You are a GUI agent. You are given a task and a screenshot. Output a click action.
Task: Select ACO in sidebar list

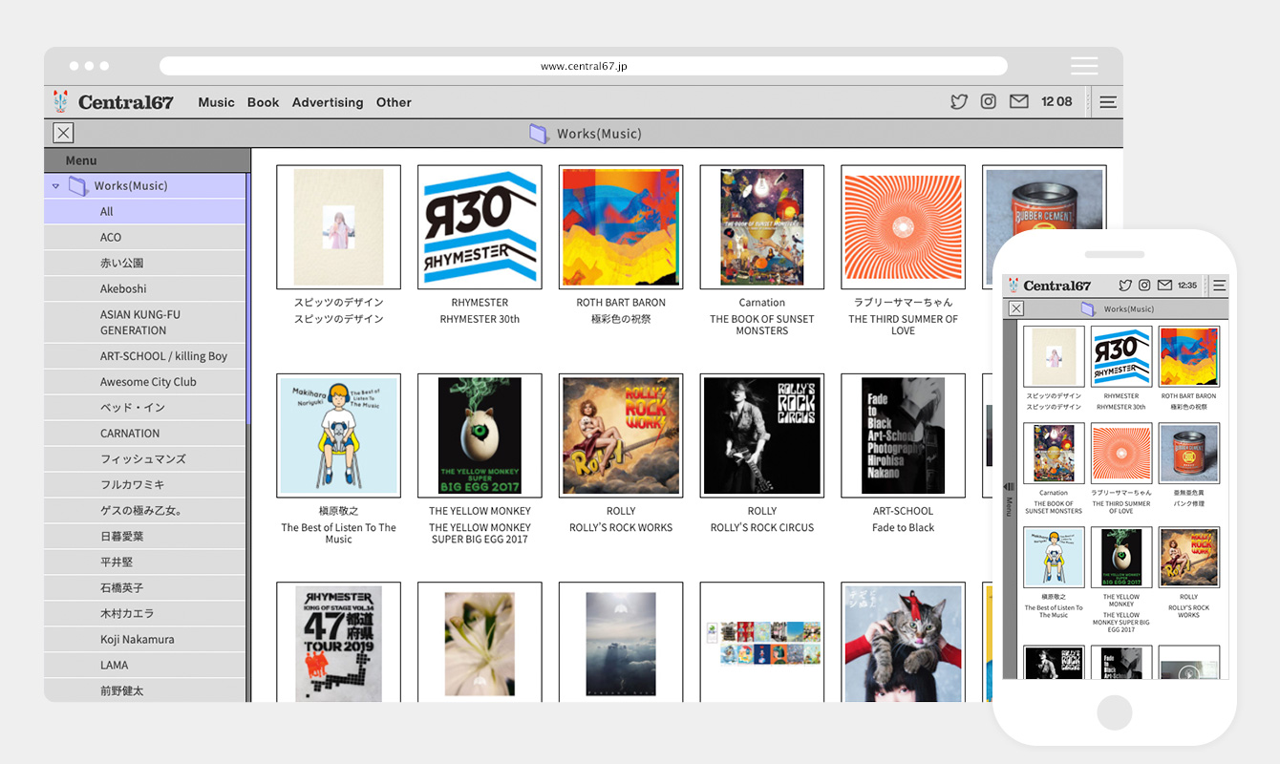[x=145, y=238]
